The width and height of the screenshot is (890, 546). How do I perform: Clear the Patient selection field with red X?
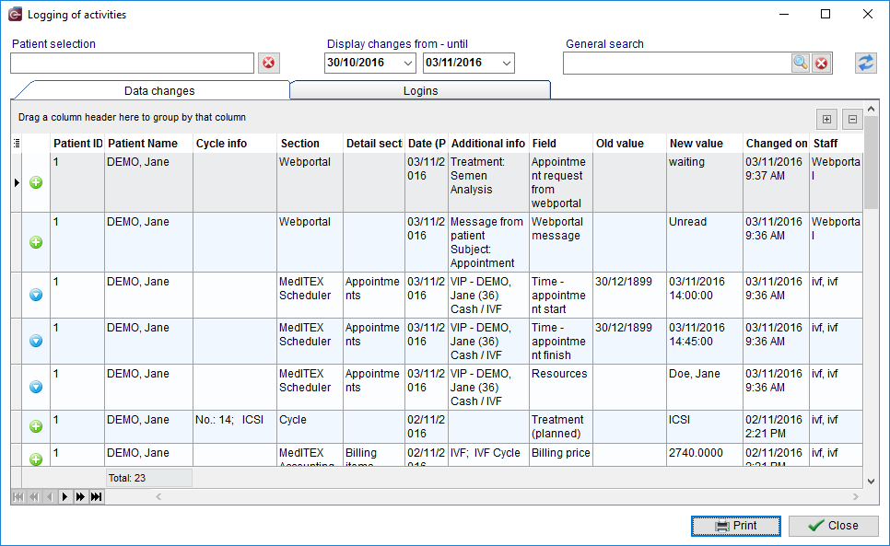tap(269, 63)
